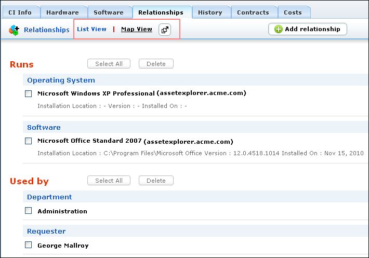Toggle the George Mallroy requester checkbox
The image size is (369, 258).
pos(29,245)
